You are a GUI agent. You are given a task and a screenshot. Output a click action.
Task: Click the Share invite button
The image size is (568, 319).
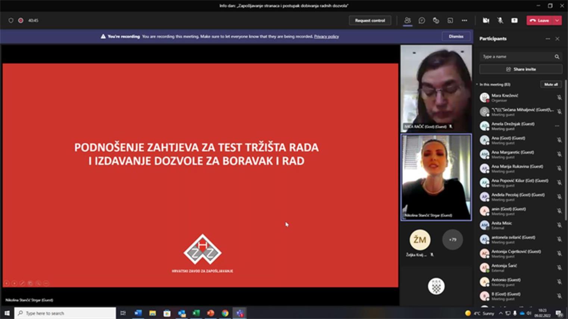pyautogui.click(x=521, y=69)
